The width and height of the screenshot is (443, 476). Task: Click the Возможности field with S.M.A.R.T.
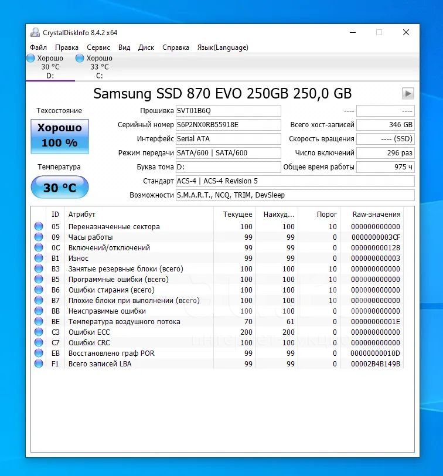click(295, 195)
